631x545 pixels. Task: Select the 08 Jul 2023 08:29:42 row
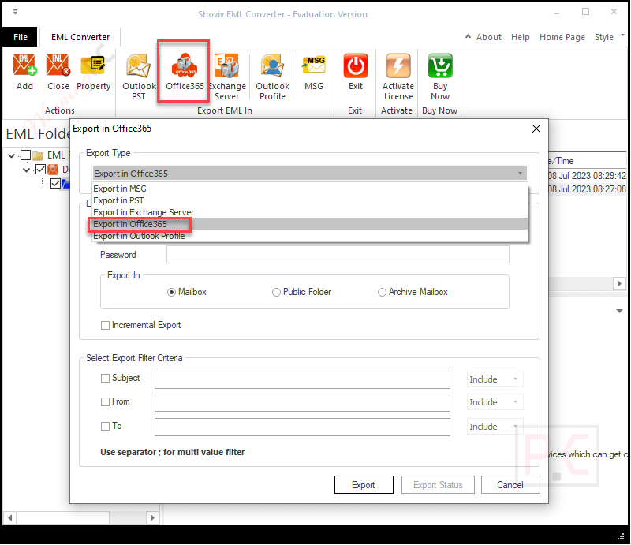click(x=587, y=176)
